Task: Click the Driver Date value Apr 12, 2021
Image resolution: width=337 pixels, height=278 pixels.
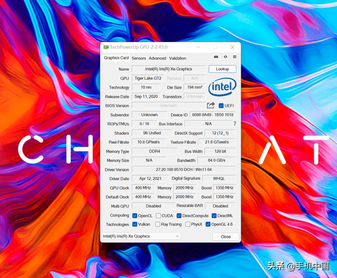Action: click(150, 179)
